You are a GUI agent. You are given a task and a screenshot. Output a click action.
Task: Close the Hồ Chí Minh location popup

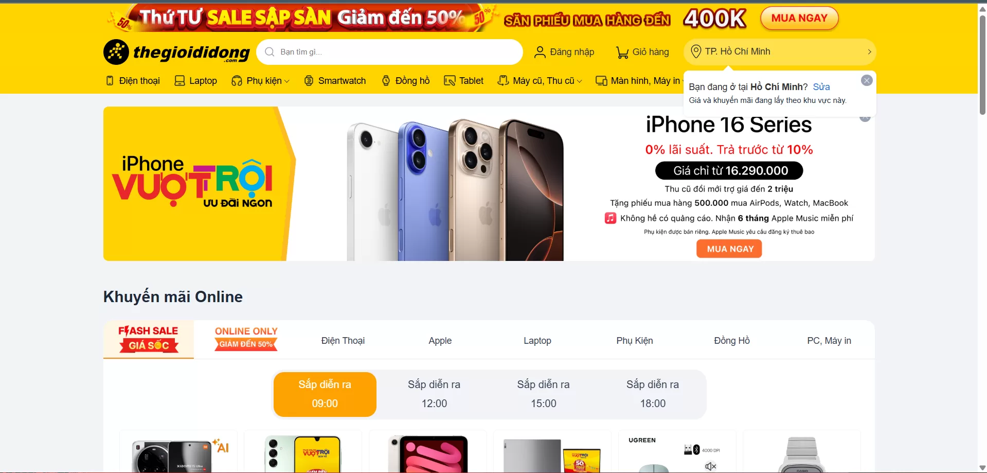[867, 80]
